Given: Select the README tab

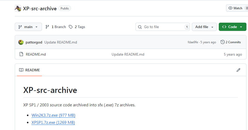Looking at the screenshot, I should [29, 70].
